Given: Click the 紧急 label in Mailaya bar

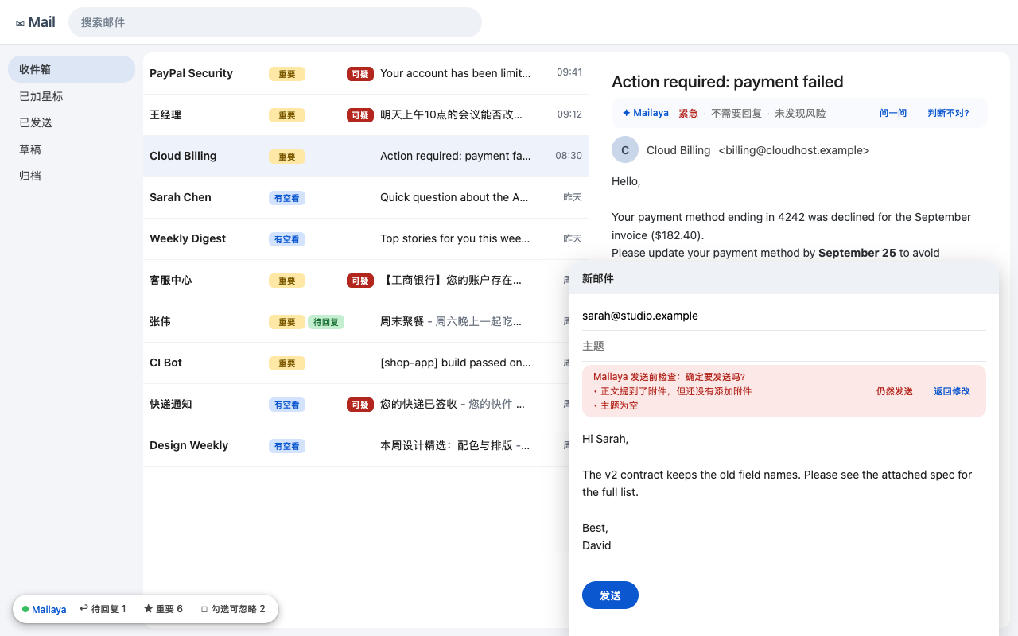Looking at the screenshot, I should click(688, 113).
